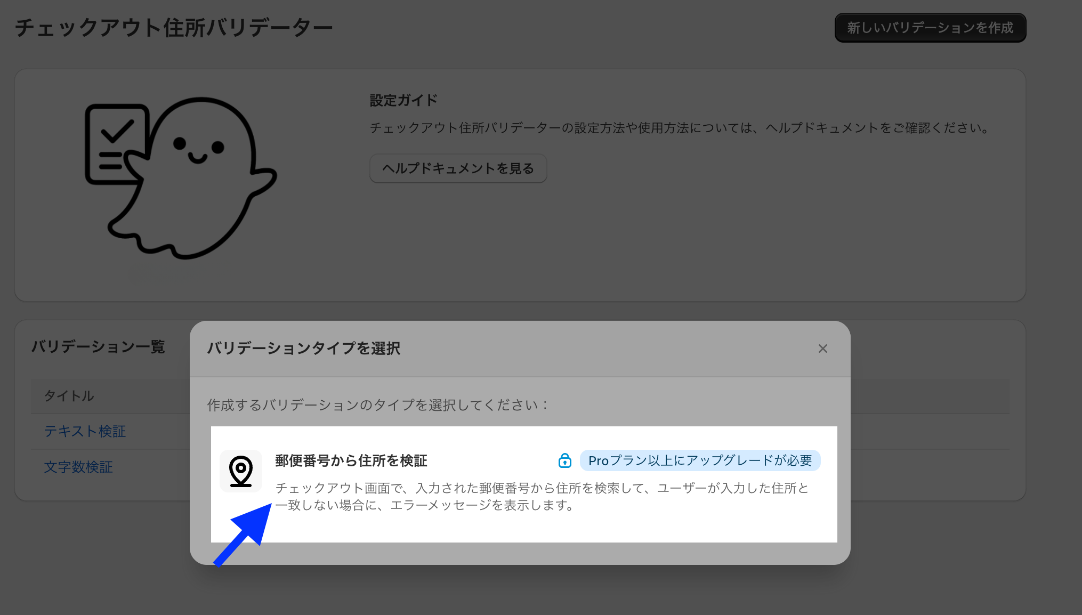Click the バリデーション一覧 heading

pos(98,347)
